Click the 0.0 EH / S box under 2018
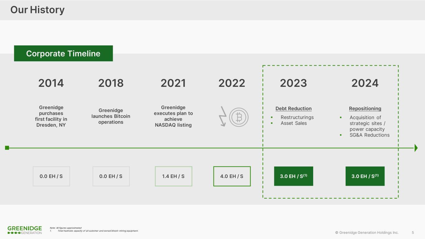Image resolution: width=425 pixels, height=239 pixels. click(111, 176)
